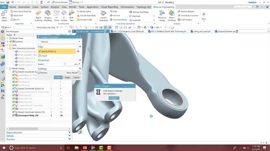This screenshot has height=151, width=270.
Task: Select the Fill Hole tool
Action: pyautogui.click(x=115, y=16)
